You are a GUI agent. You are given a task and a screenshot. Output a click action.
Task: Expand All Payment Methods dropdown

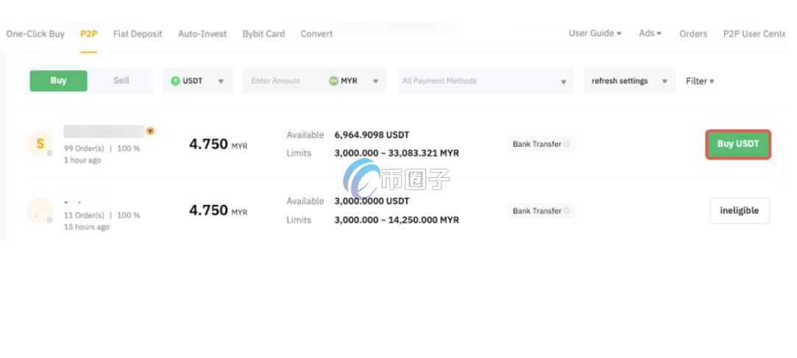click(x=485, y=81)
